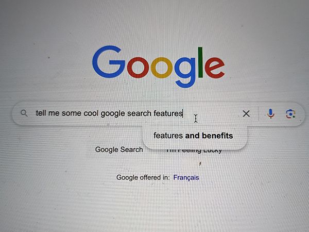Click the blue capital G of the logo
This screenshot has height=232, width=309.
[x=109, y=62]
